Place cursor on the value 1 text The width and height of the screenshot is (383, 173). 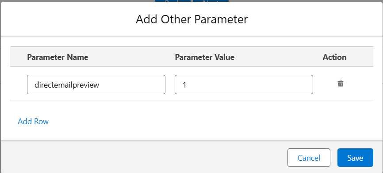(184, 85)
